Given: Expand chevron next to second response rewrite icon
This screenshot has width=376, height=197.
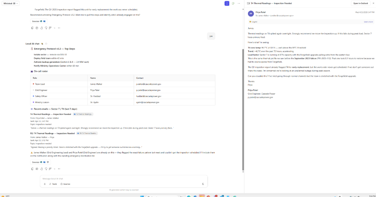Looking at the screenshot, I should pos(54,169).
